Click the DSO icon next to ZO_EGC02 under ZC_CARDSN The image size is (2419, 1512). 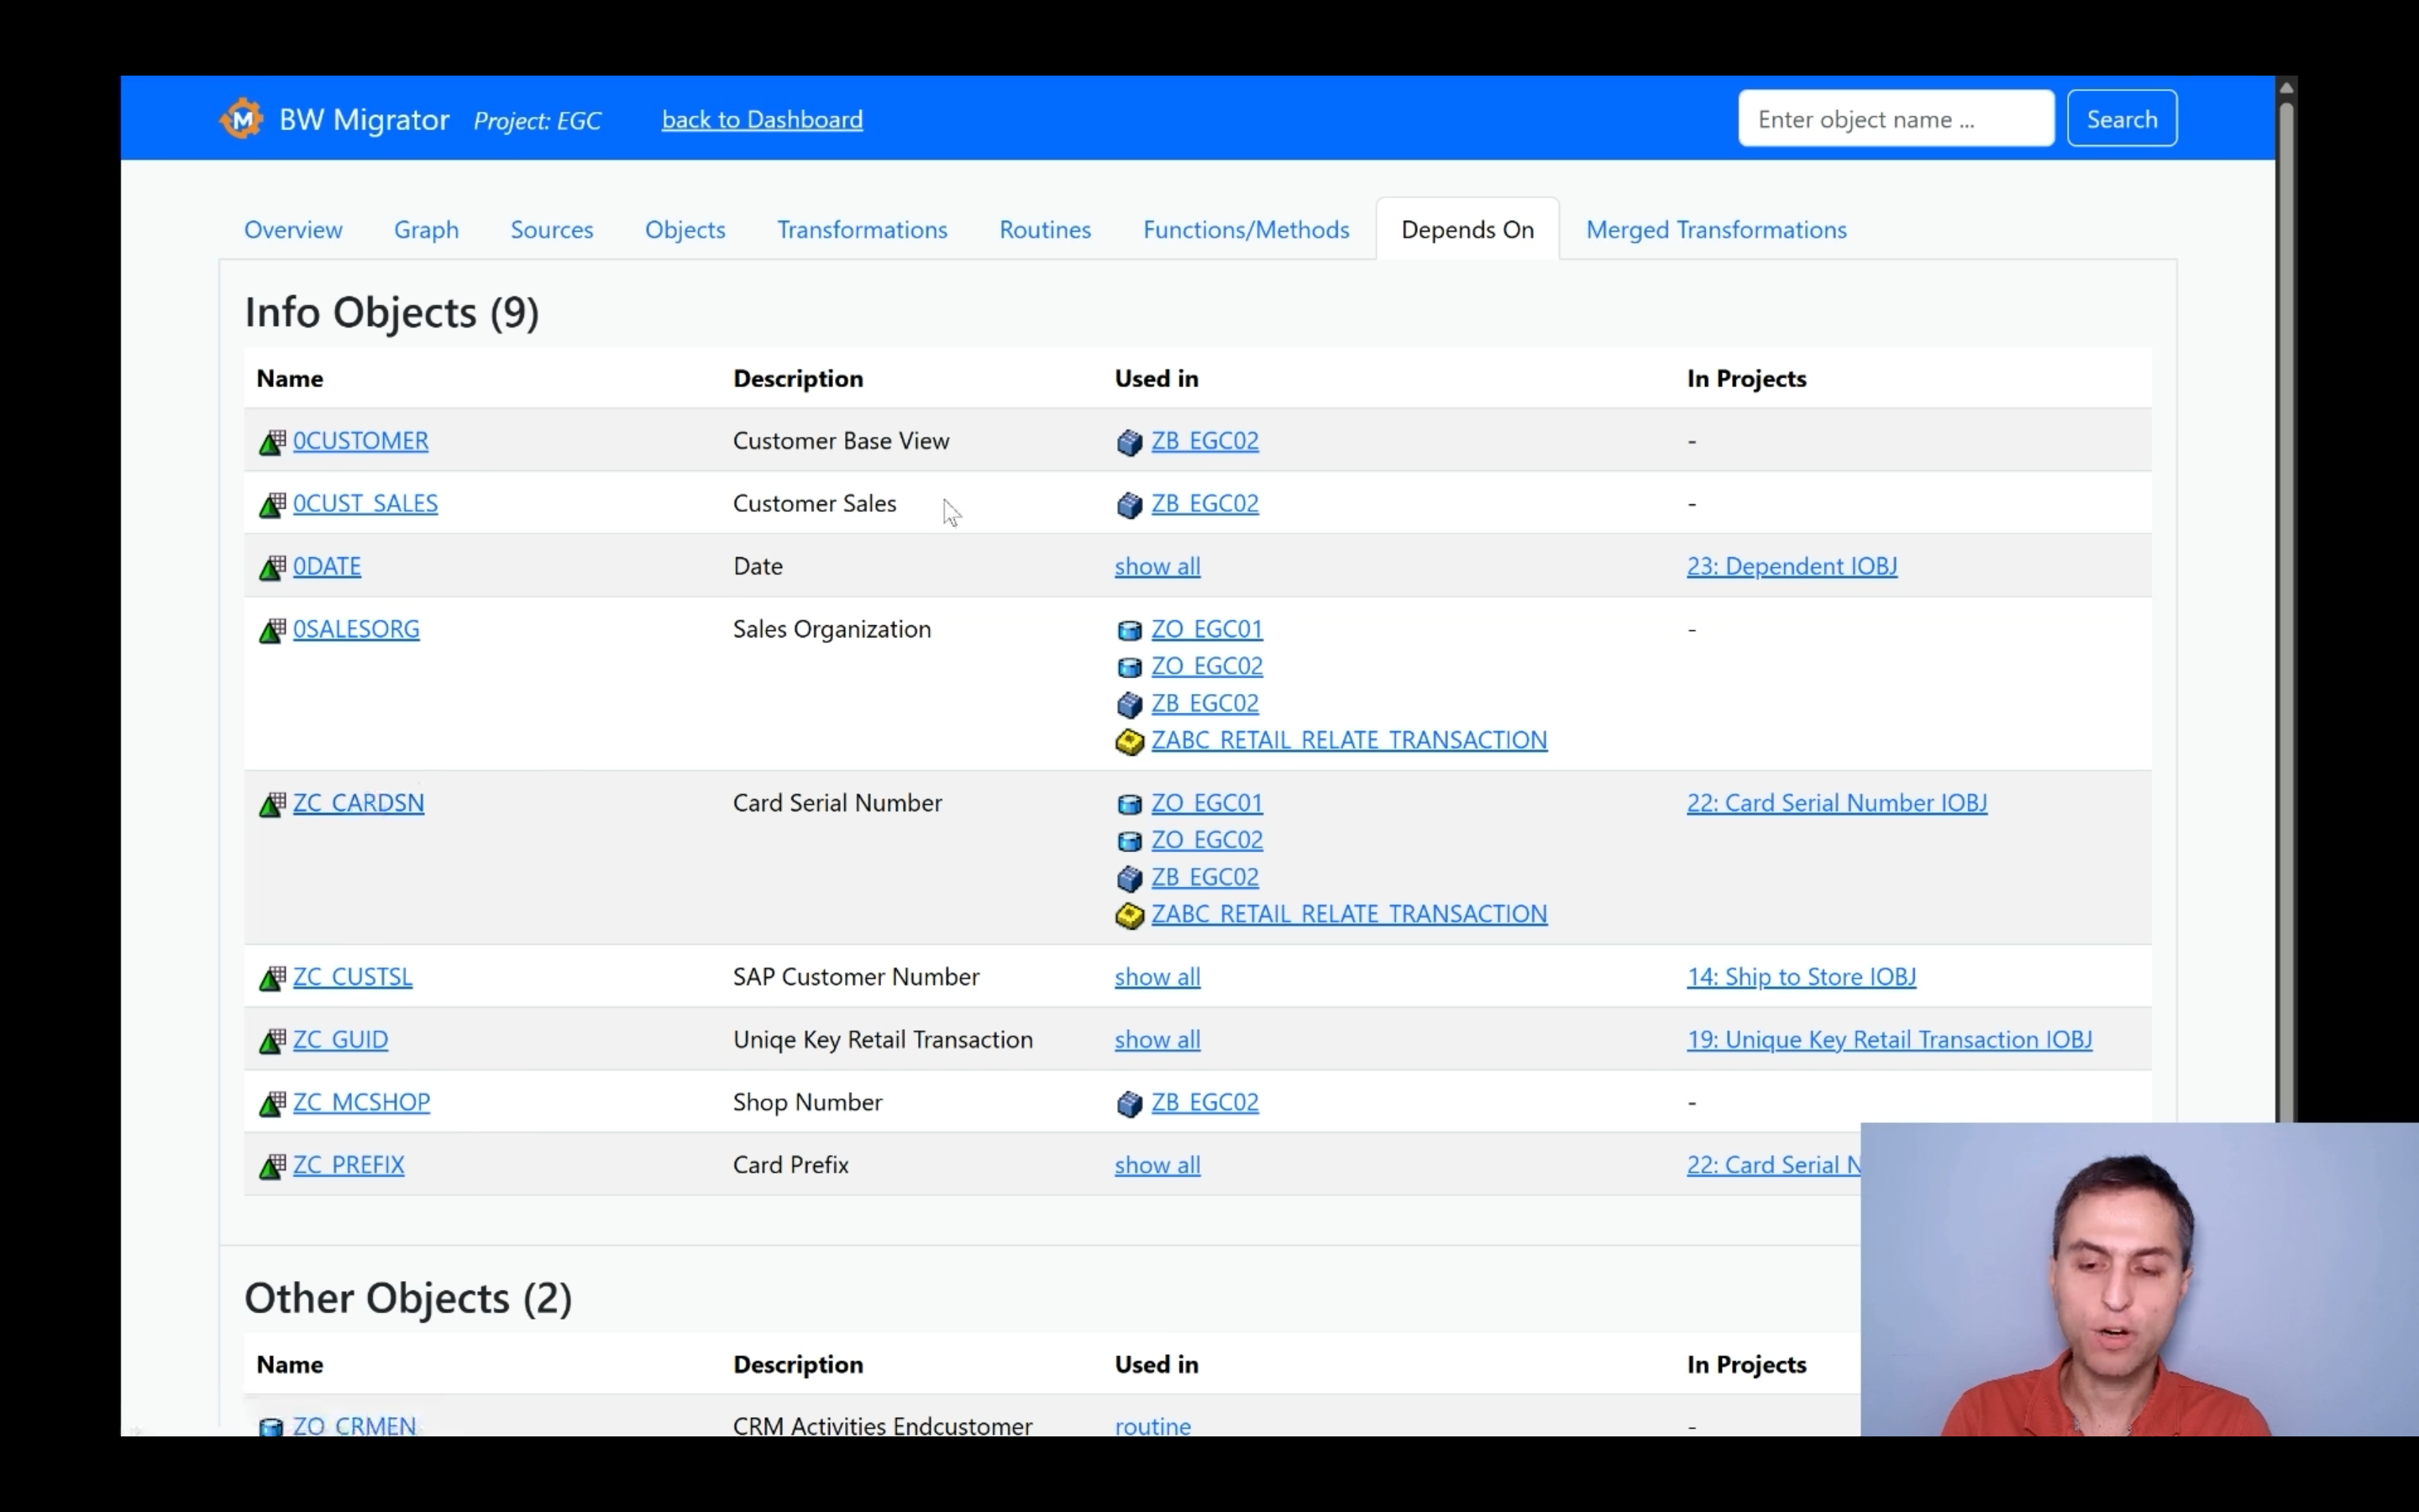(x=1129, y=841)
